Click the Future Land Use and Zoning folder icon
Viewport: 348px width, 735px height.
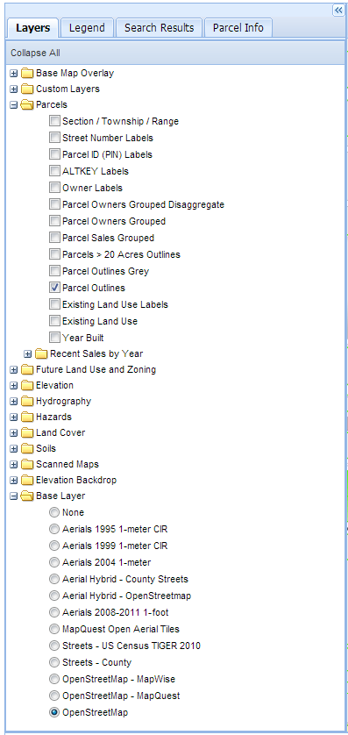[28, 370]
